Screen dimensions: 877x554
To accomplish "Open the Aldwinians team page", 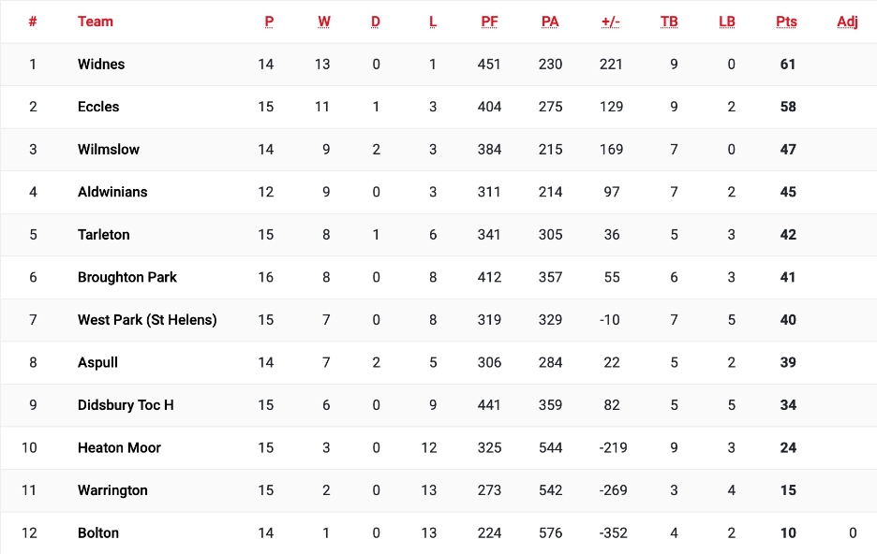I will [x=112, y=192].
